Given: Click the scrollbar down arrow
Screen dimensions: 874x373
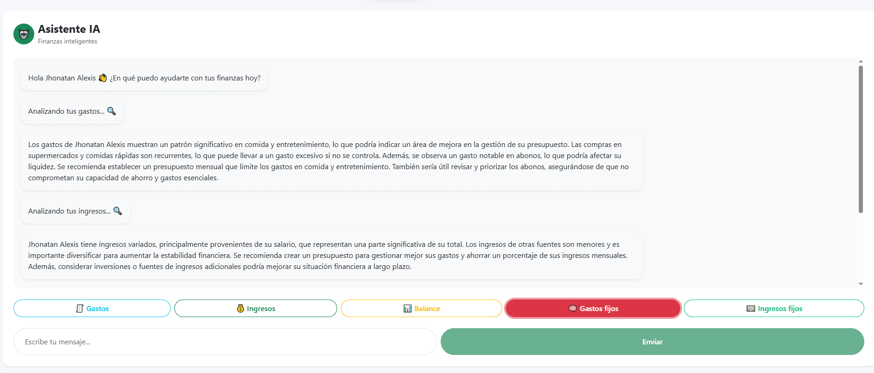Looking at the screenshot, I should coord(861,284).
